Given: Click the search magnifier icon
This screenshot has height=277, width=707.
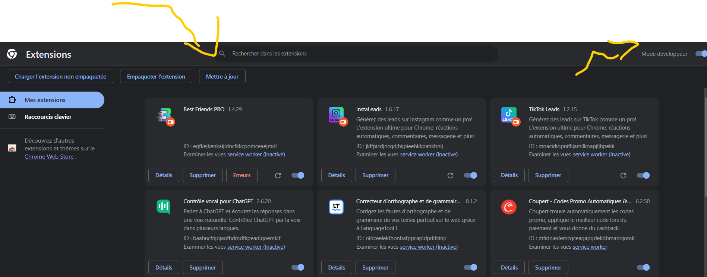Looking at the screenshot, I should [x=222, y=54].
